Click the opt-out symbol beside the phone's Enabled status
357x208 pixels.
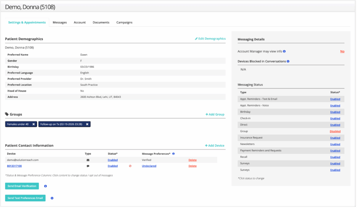point(130,166)
